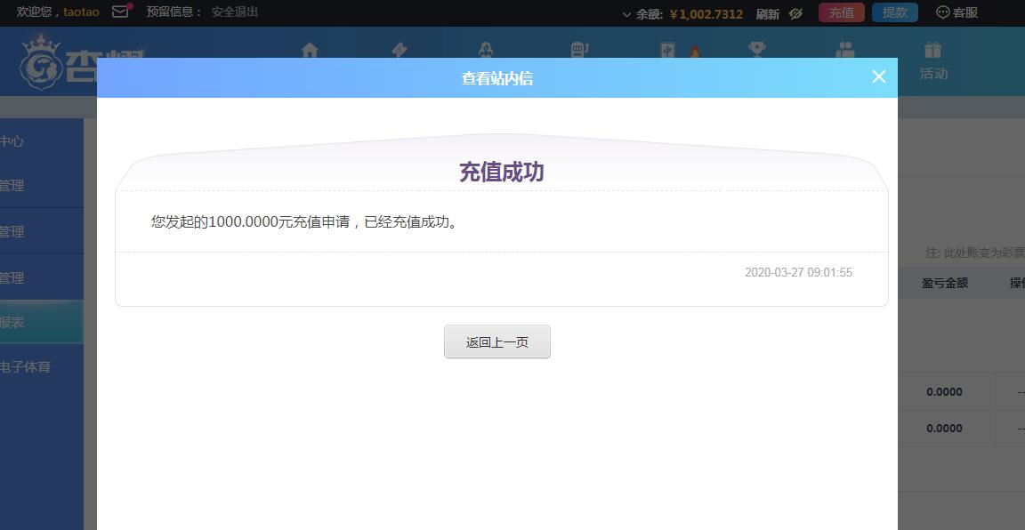Image resolution: width=1025 pixels, height=530 pixels.
Task: Toggle the hide-balance eye icon
Action: (795, 13)
